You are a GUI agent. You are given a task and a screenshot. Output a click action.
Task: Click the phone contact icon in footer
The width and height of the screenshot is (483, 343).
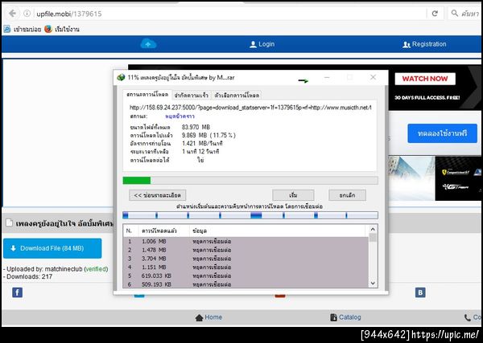coord(467,317)
